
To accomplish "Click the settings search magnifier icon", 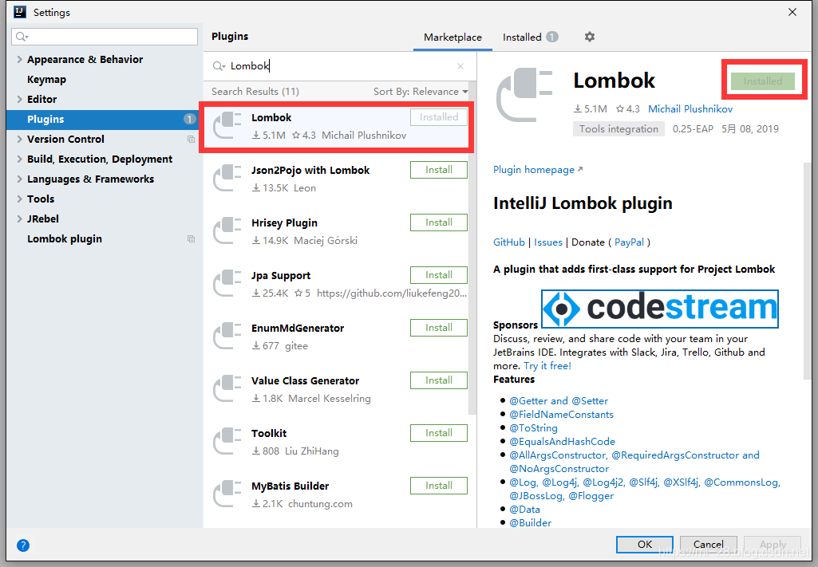I will pos(22,37).
